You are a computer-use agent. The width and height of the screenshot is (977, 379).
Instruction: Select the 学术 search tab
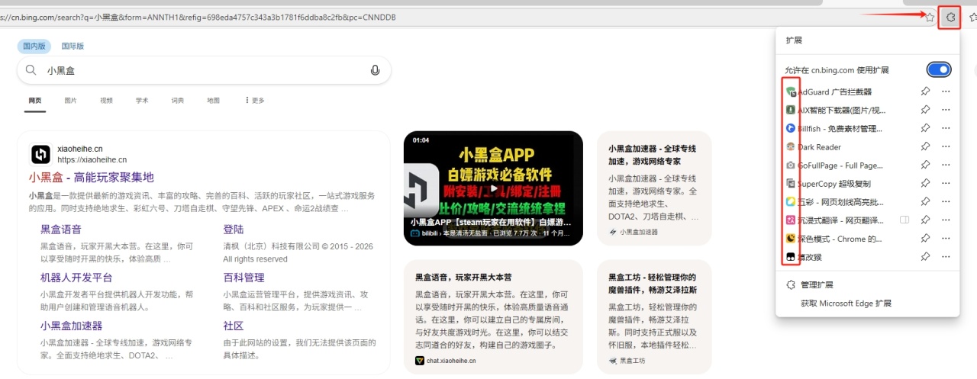[142, 100]
